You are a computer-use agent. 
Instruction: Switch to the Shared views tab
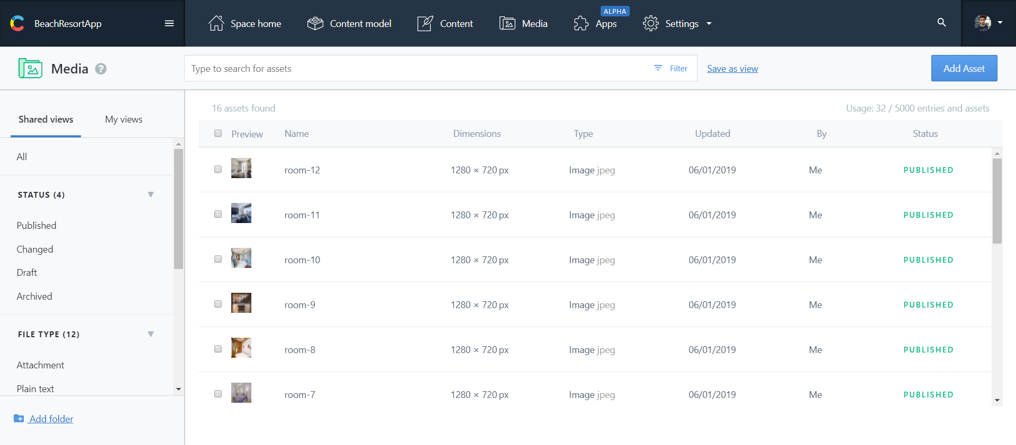click(x=46, y=119)
